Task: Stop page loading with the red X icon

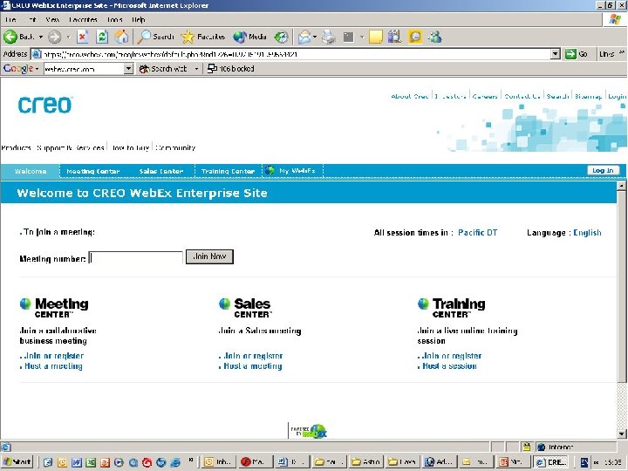Action: pos(83,38)
